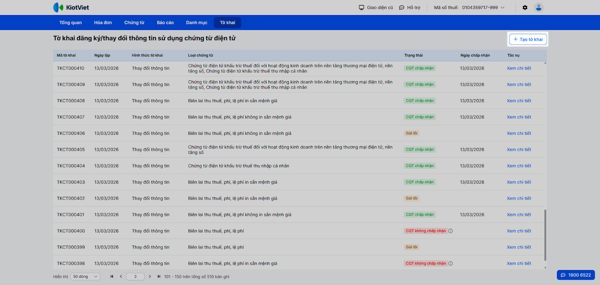Click Loại chứng từ column header
Viewport: 600px width, 285px height.
point(201,55)
